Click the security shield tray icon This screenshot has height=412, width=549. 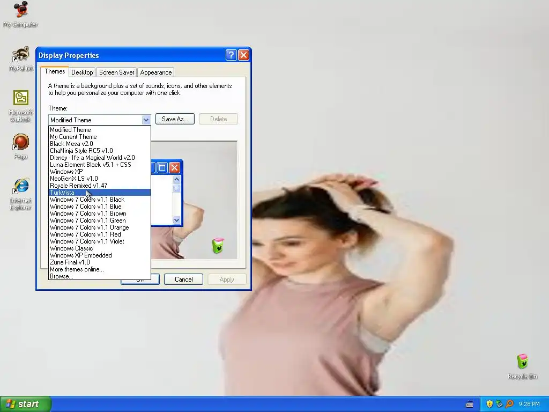pyautogui.click(x=489, y=404)
